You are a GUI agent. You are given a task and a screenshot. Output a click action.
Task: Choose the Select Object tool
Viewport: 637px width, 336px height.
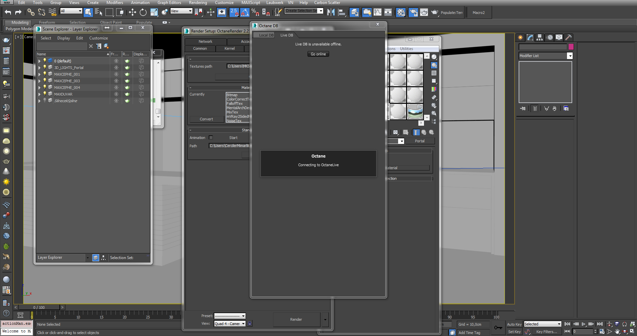point(88,12)
